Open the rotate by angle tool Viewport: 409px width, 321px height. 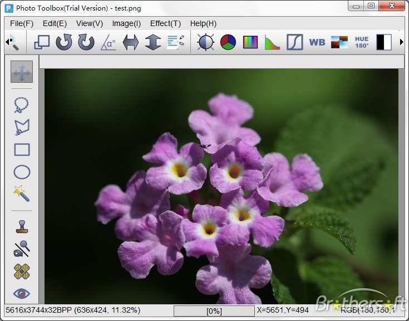point(109,42)
